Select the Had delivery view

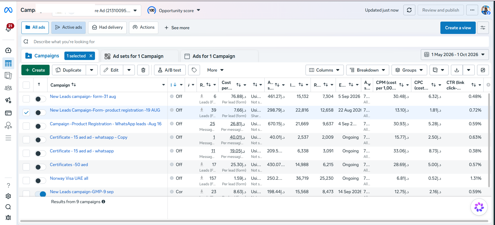tap(107, 28)
